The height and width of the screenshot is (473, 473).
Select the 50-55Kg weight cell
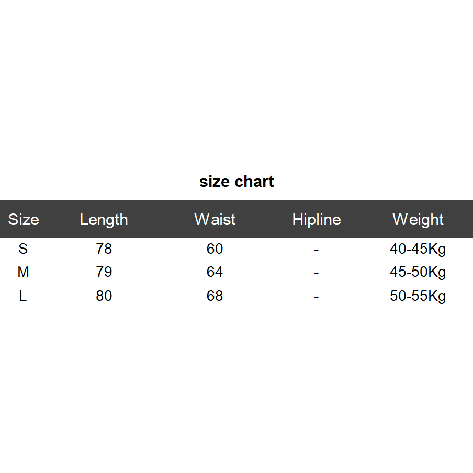[x=418, y=296]
